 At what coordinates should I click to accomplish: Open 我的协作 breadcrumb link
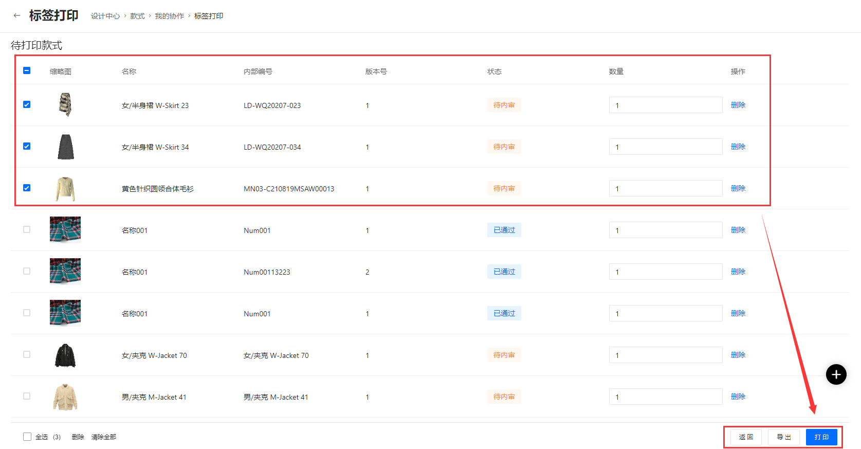pyautogui.click(x=169, y=16)
